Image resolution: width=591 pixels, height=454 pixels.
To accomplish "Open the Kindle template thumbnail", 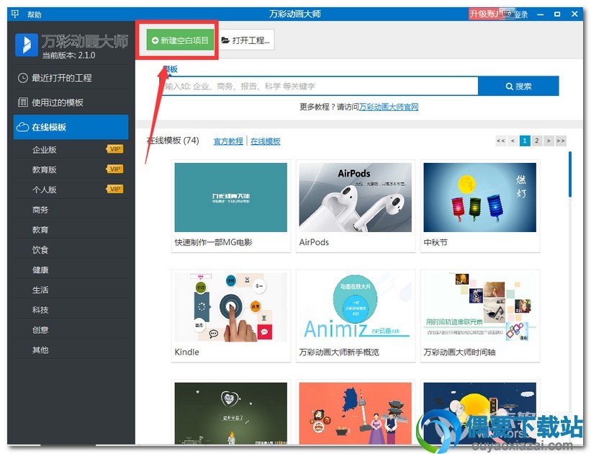I will point(230,307).
